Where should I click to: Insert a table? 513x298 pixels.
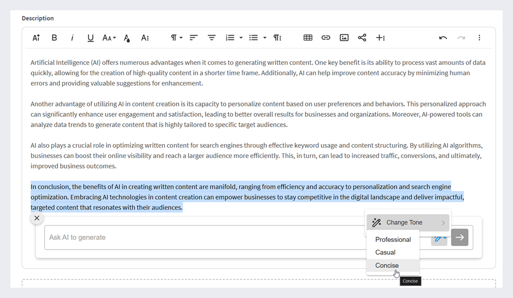tap(308, 38)
